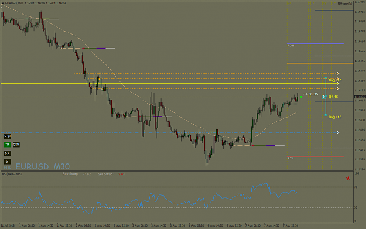Toggle the green _TR_ button

pos(8,145)
